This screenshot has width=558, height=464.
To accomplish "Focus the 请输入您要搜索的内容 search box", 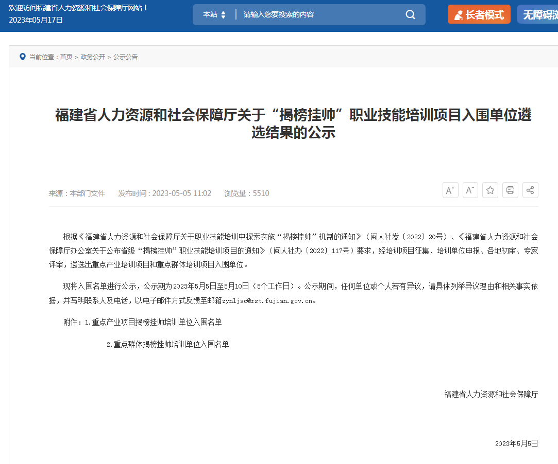I will [x=319, y=14].
